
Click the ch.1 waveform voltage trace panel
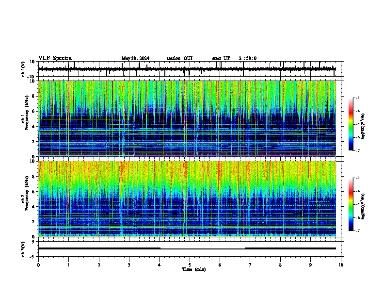190,69
